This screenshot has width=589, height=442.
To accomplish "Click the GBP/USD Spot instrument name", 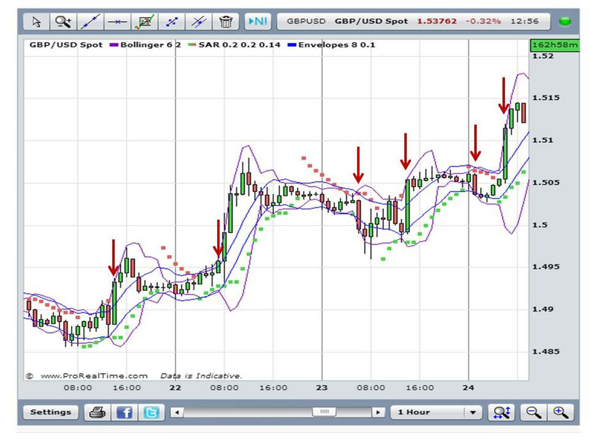I will pos(371,21).
